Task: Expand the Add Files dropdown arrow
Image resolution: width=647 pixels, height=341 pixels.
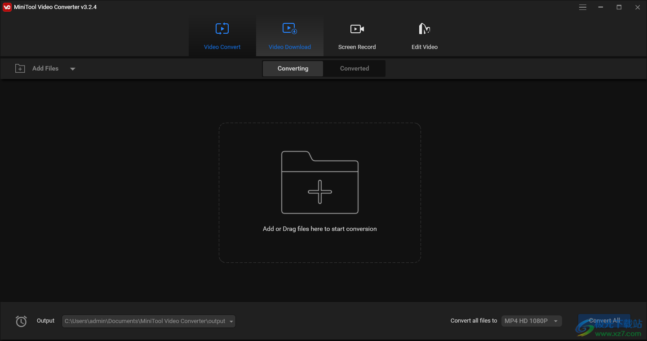Action: [73, 69]
